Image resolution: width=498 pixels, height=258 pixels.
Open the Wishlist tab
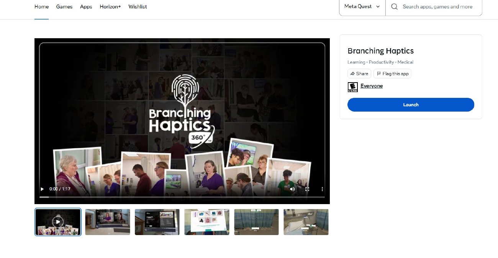click(x=138, y=6)
